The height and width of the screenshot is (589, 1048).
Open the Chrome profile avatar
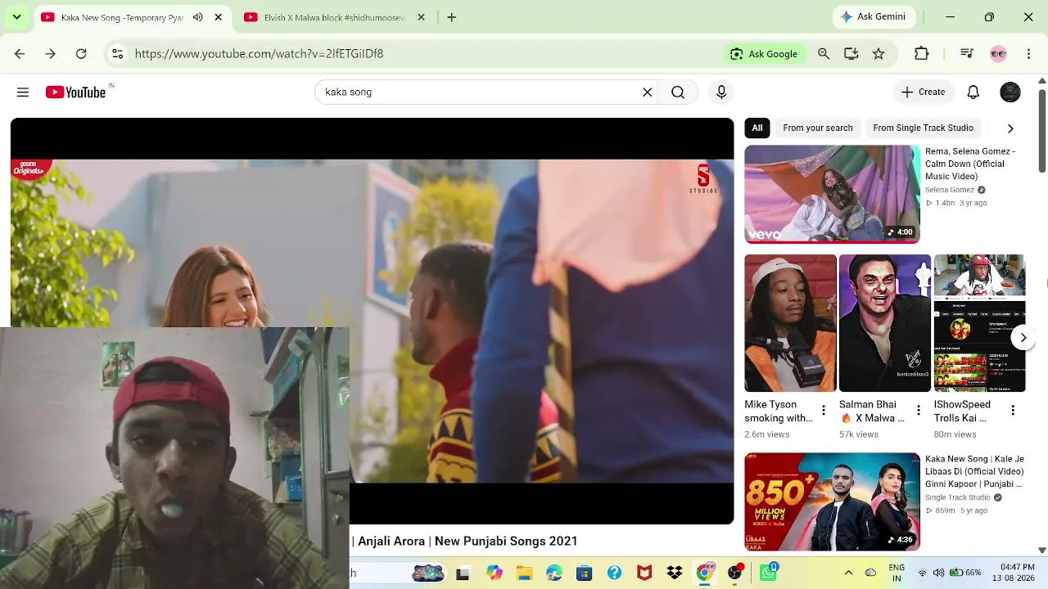click(998, 54)
